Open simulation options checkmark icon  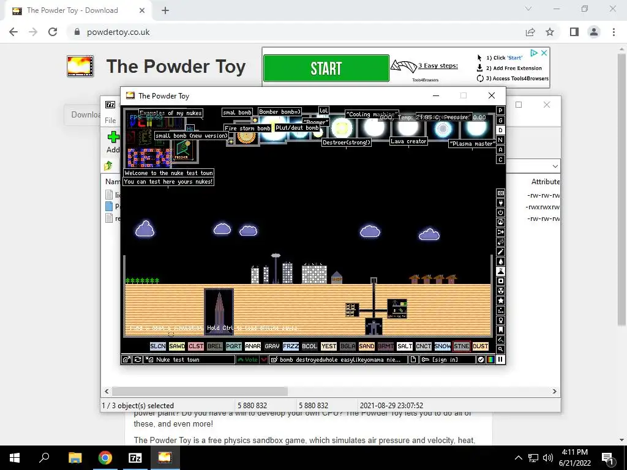point(481,360)
